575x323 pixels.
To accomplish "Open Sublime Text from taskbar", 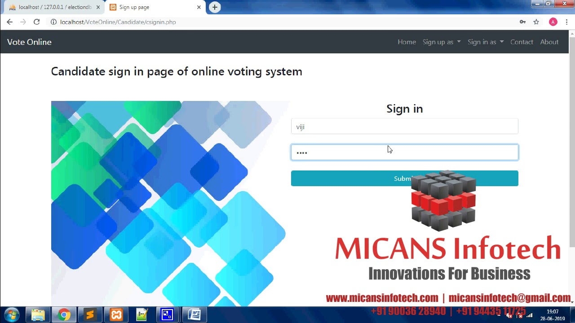I will [x=90, y=315].
